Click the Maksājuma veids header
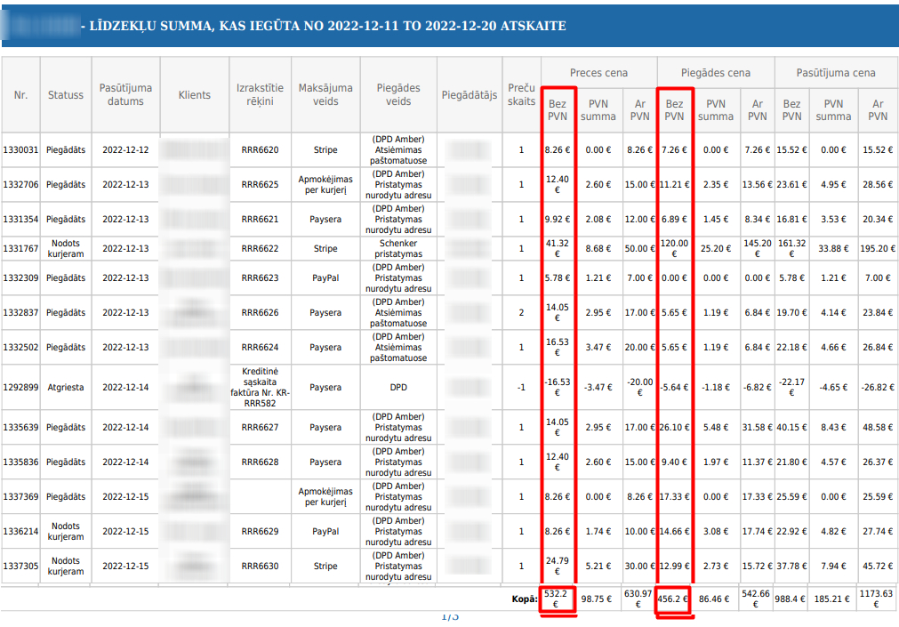899x627 pixels. [x=325, y=94]
